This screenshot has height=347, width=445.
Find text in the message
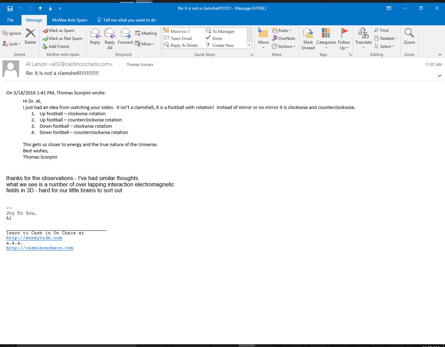(x=381, y=31)
